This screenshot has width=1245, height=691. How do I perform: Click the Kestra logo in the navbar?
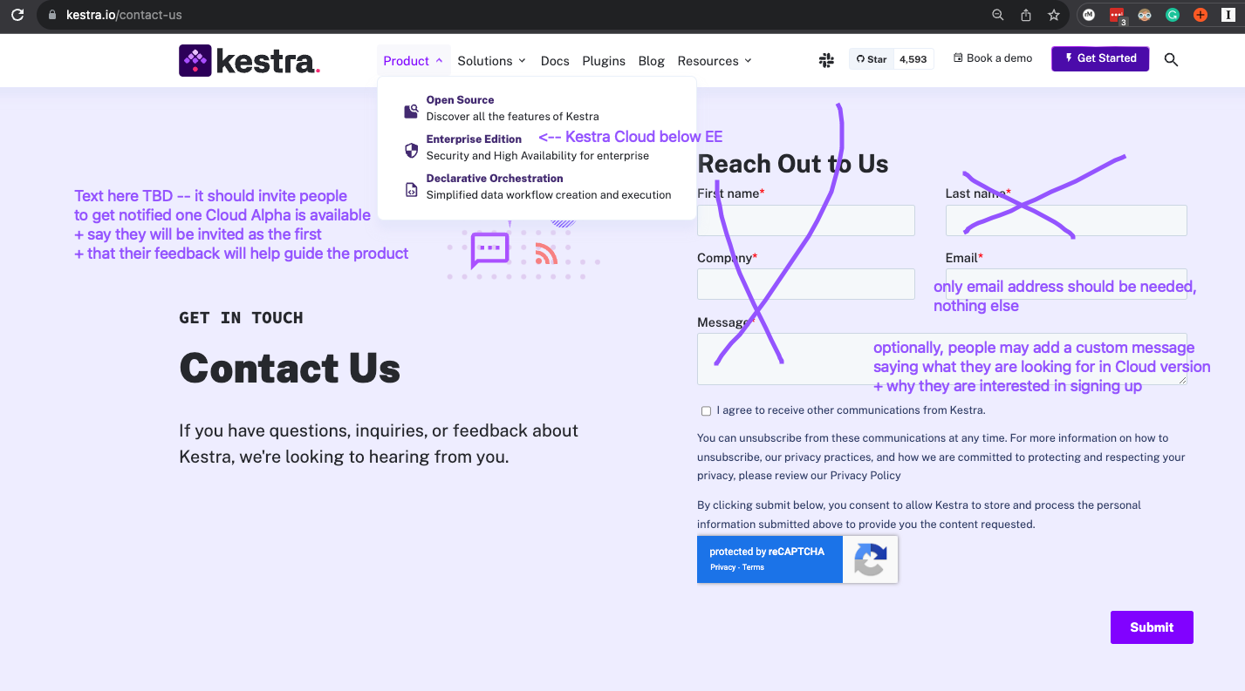249,60
